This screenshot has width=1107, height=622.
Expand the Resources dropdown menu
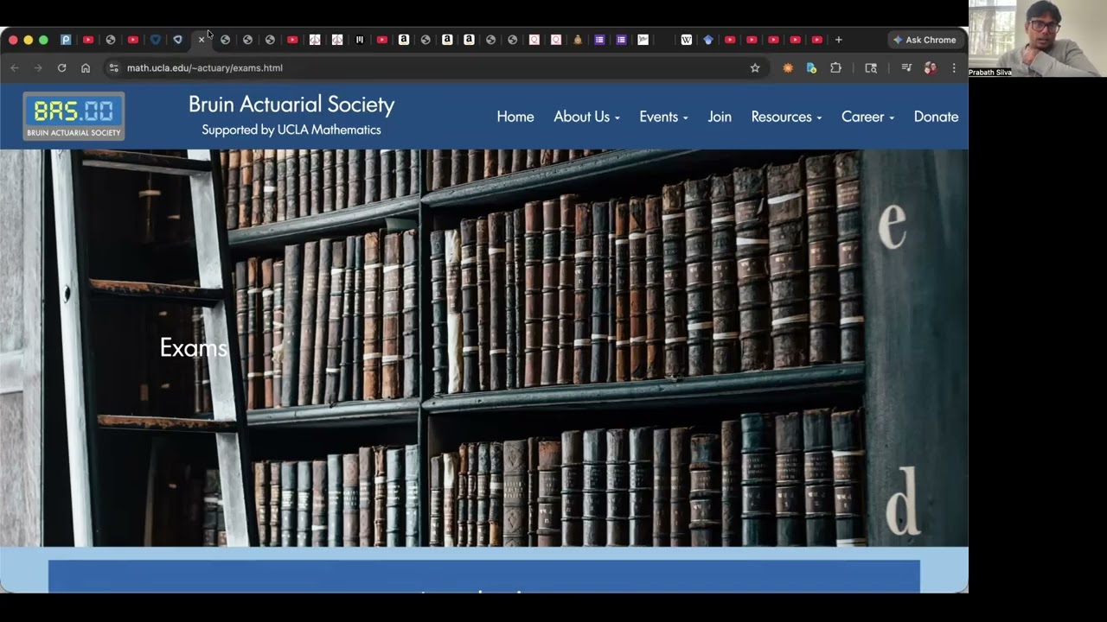click(x=786, y=117)
